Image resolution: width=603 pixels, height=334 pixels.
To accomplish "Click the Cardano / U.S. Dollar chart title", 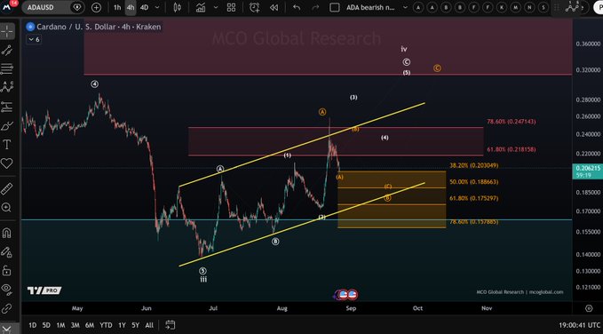I will (99, 27).
